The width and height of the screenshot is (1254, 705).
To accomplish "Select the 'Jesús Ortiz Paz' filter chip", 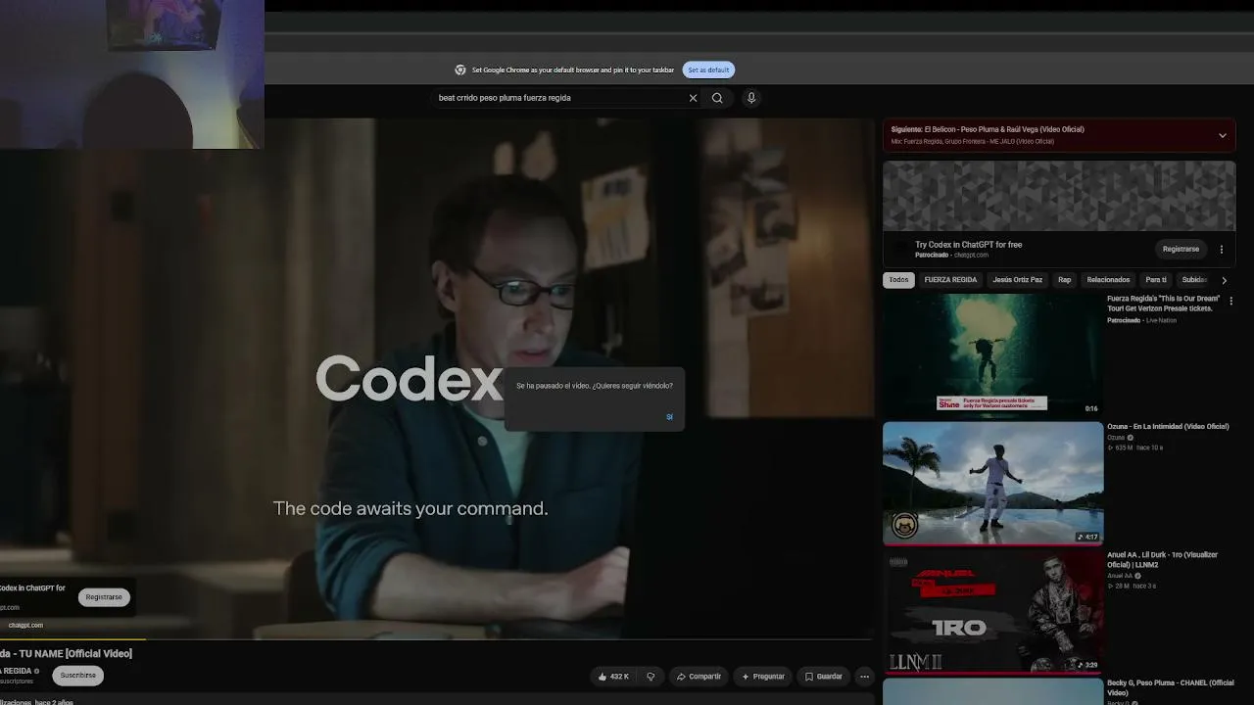I will point(1018,280).
